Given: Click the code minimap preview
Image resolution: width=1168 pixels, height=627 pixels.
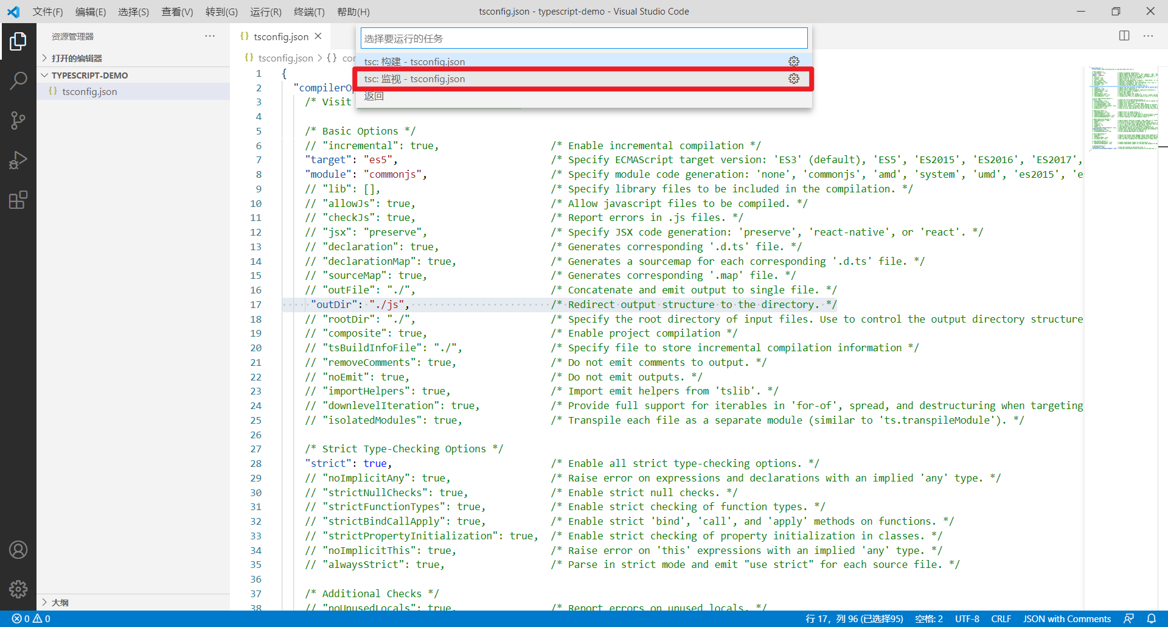Looking at the screenshot, I should pyautogui.click(x=1124, y=108).
